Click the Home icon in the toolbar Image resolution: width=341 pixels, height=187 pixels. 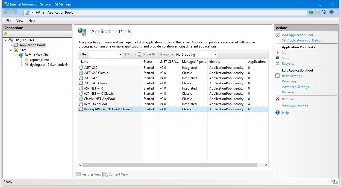[324, 12]
